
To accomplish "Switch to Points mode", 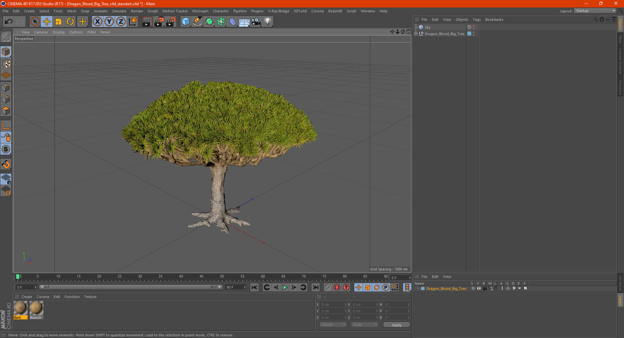I will pyautogui.click(x=6, y=87).
